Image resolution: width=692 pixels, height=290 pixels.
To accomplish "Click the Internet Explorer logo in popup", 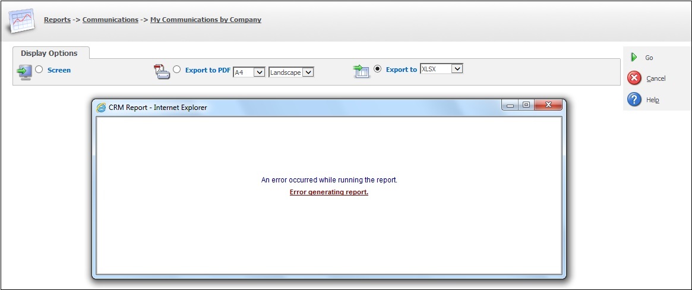I will pos(101,107).
